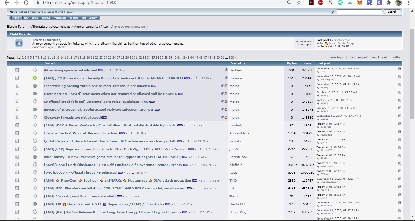This screenshot has height=221, width=415.
Task: Click the 'Bitcoin Forum' breadcrumb link
Action: point(17,27)
